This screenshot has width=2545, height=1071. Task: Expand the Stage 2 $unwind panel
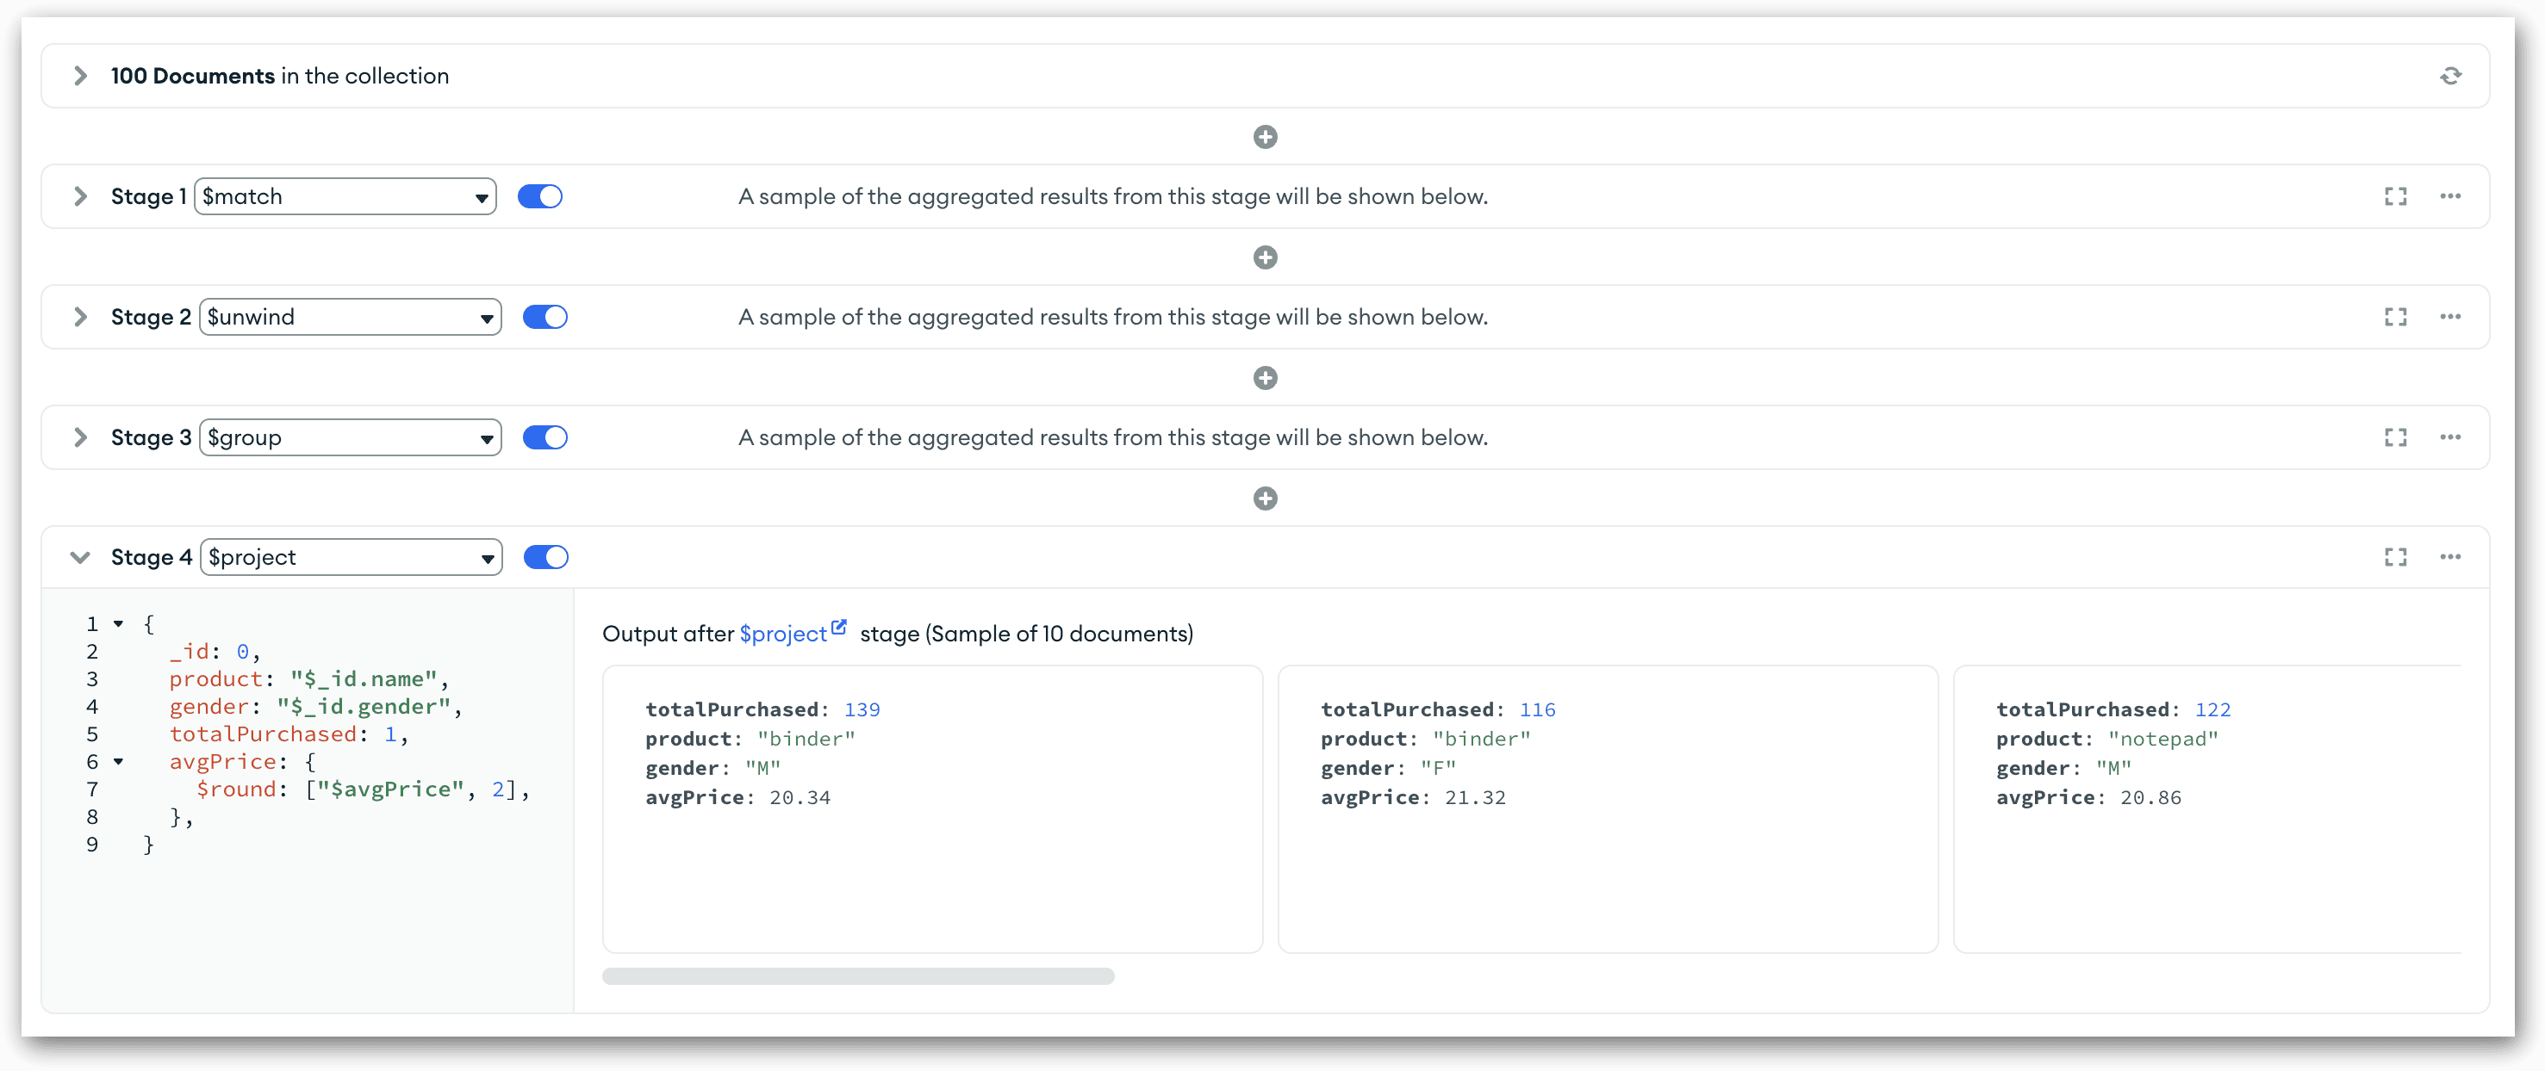pos(80,317)
